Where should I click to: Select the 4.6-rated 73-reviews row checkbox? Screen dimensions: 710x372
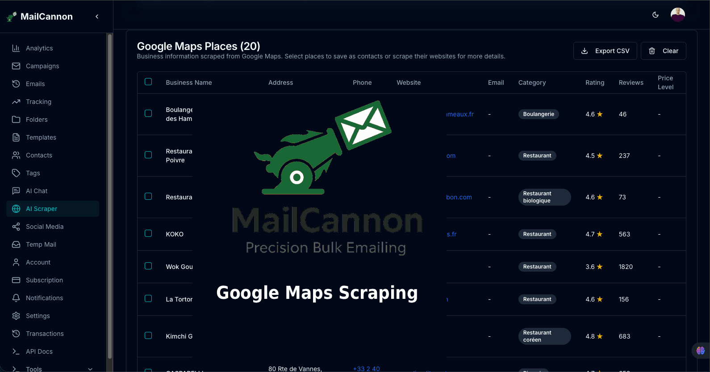[148, 196]
